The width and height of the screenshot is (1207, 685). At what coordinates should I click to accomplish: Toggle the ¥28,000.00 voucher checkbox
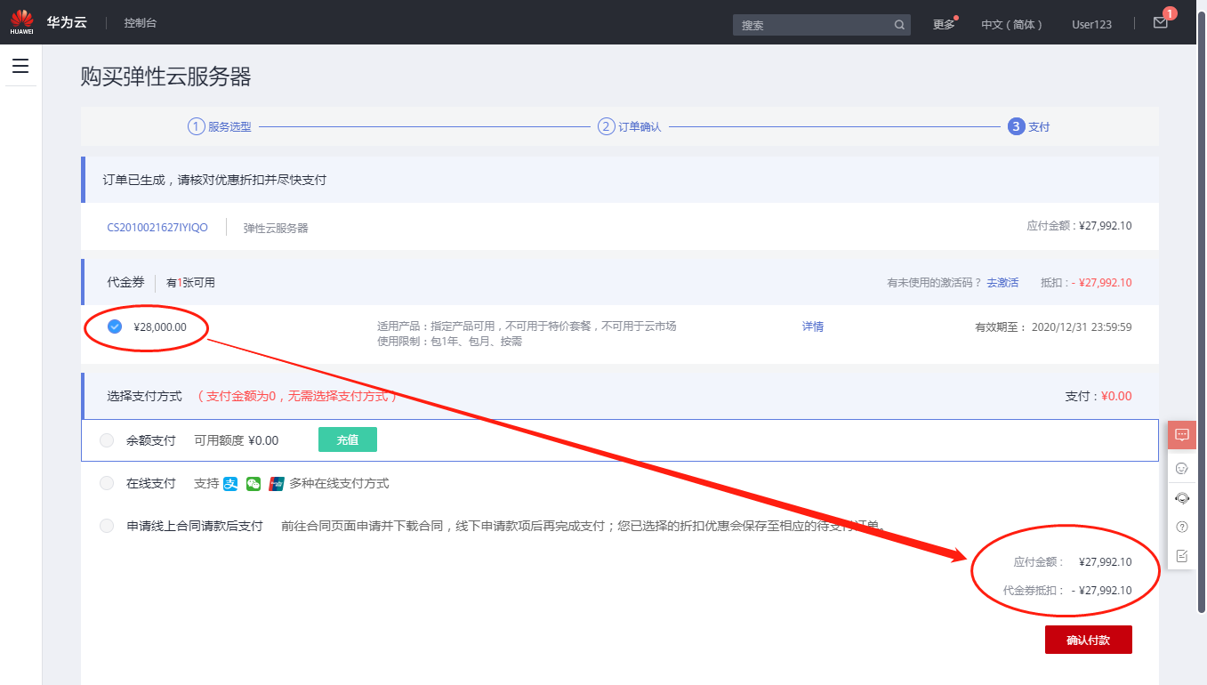[x=115, y=326]
